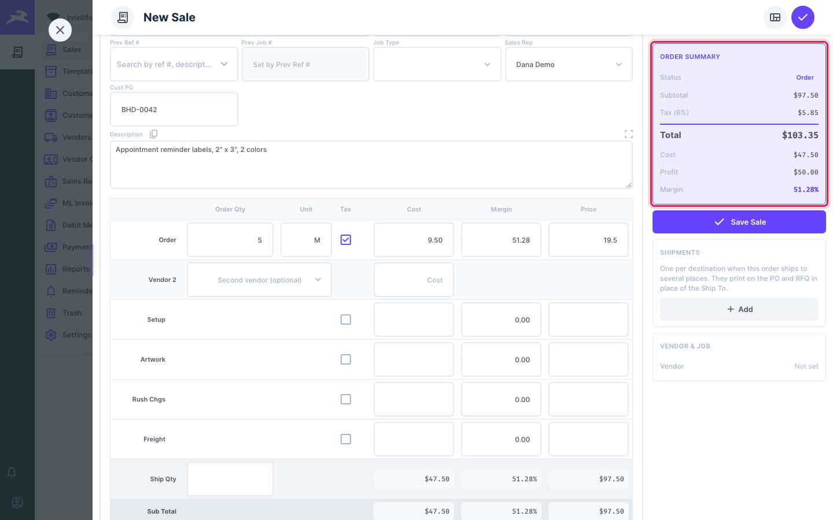The image size is (833, 520).
Task: Open notifications bell at bottom left
Action: click(12, 472)
